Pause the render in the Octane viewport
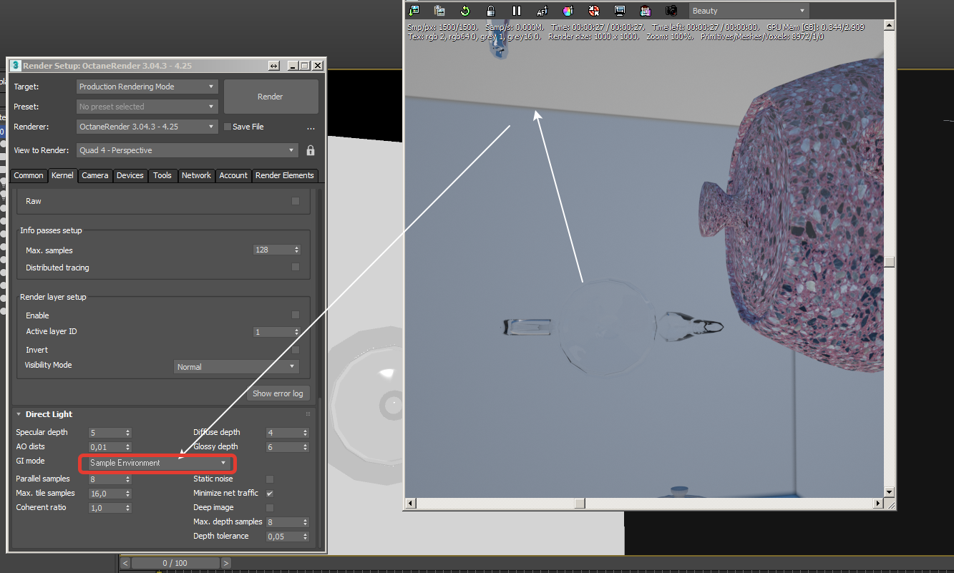The image size is (954, 573). [516, 11]
